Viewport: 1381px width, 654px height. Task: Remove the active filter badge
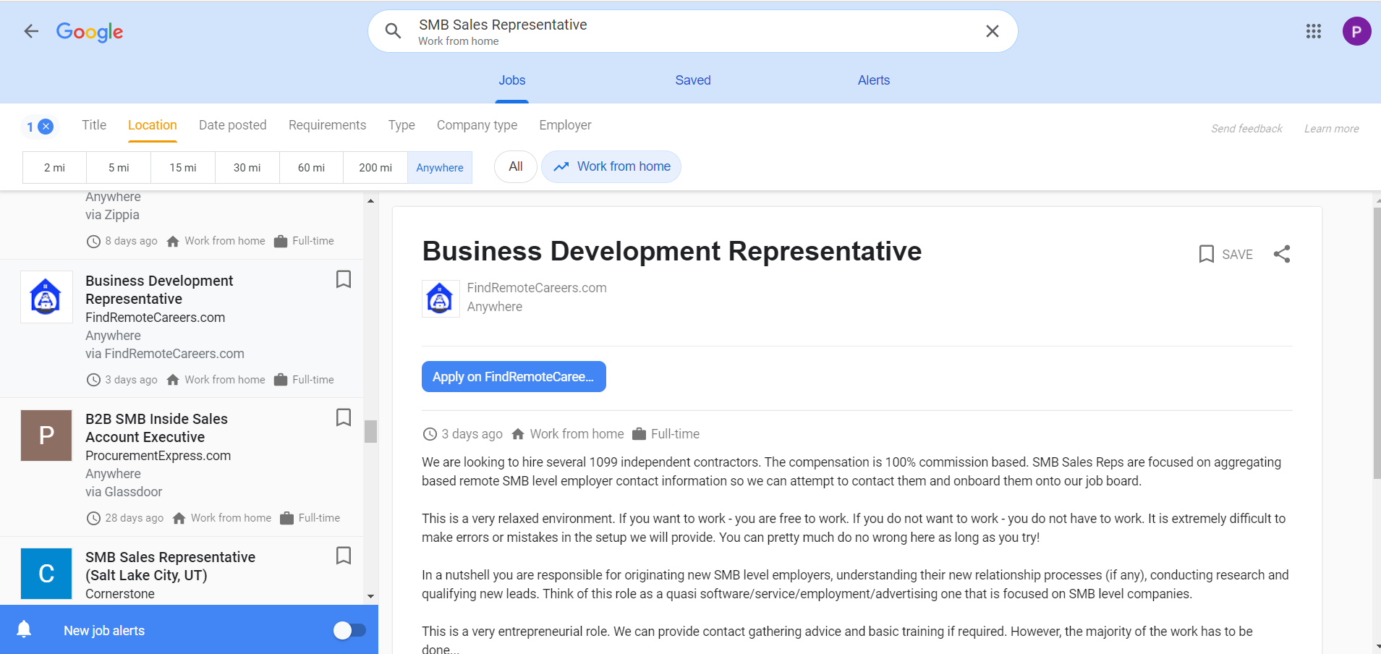tap(46, 126)
